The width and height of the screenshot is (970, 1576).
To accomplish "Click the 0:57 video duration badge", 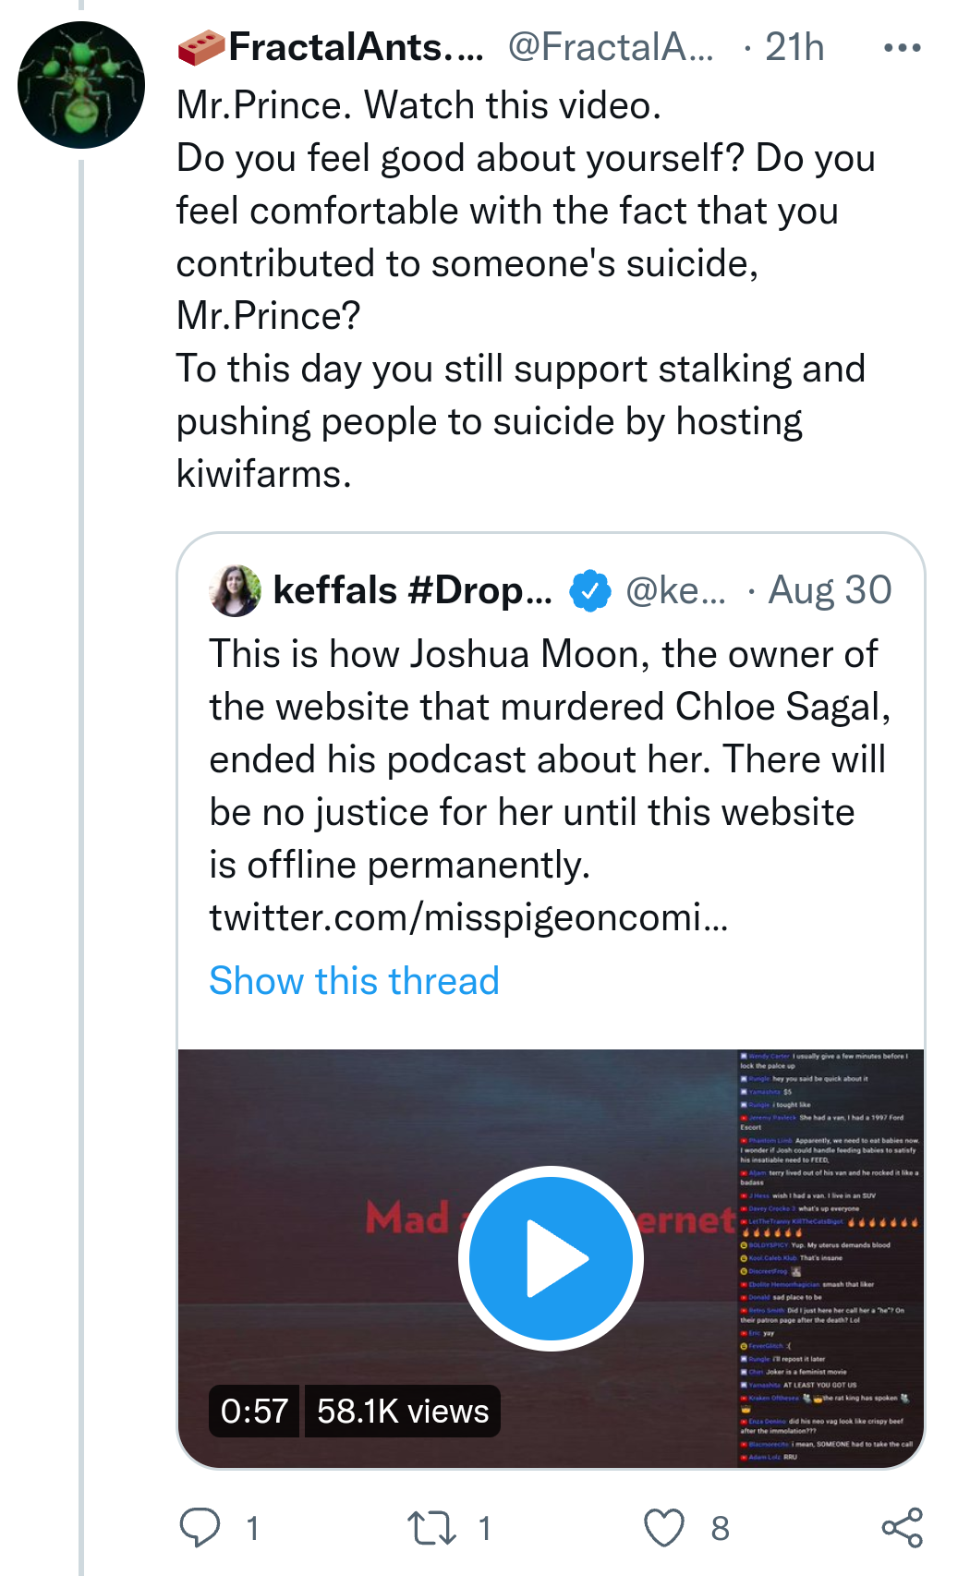I will 254,1411.
